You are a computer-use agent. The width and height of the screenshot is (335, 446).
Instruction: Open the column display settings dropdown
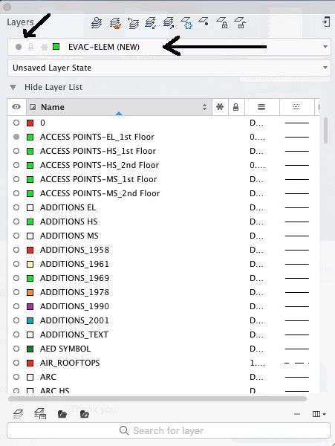click(319, 414)
